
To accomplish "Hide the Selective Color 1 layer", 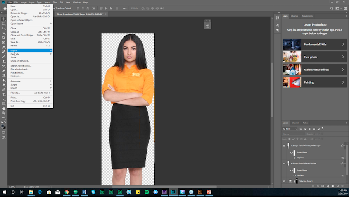I will coord(284,181).
